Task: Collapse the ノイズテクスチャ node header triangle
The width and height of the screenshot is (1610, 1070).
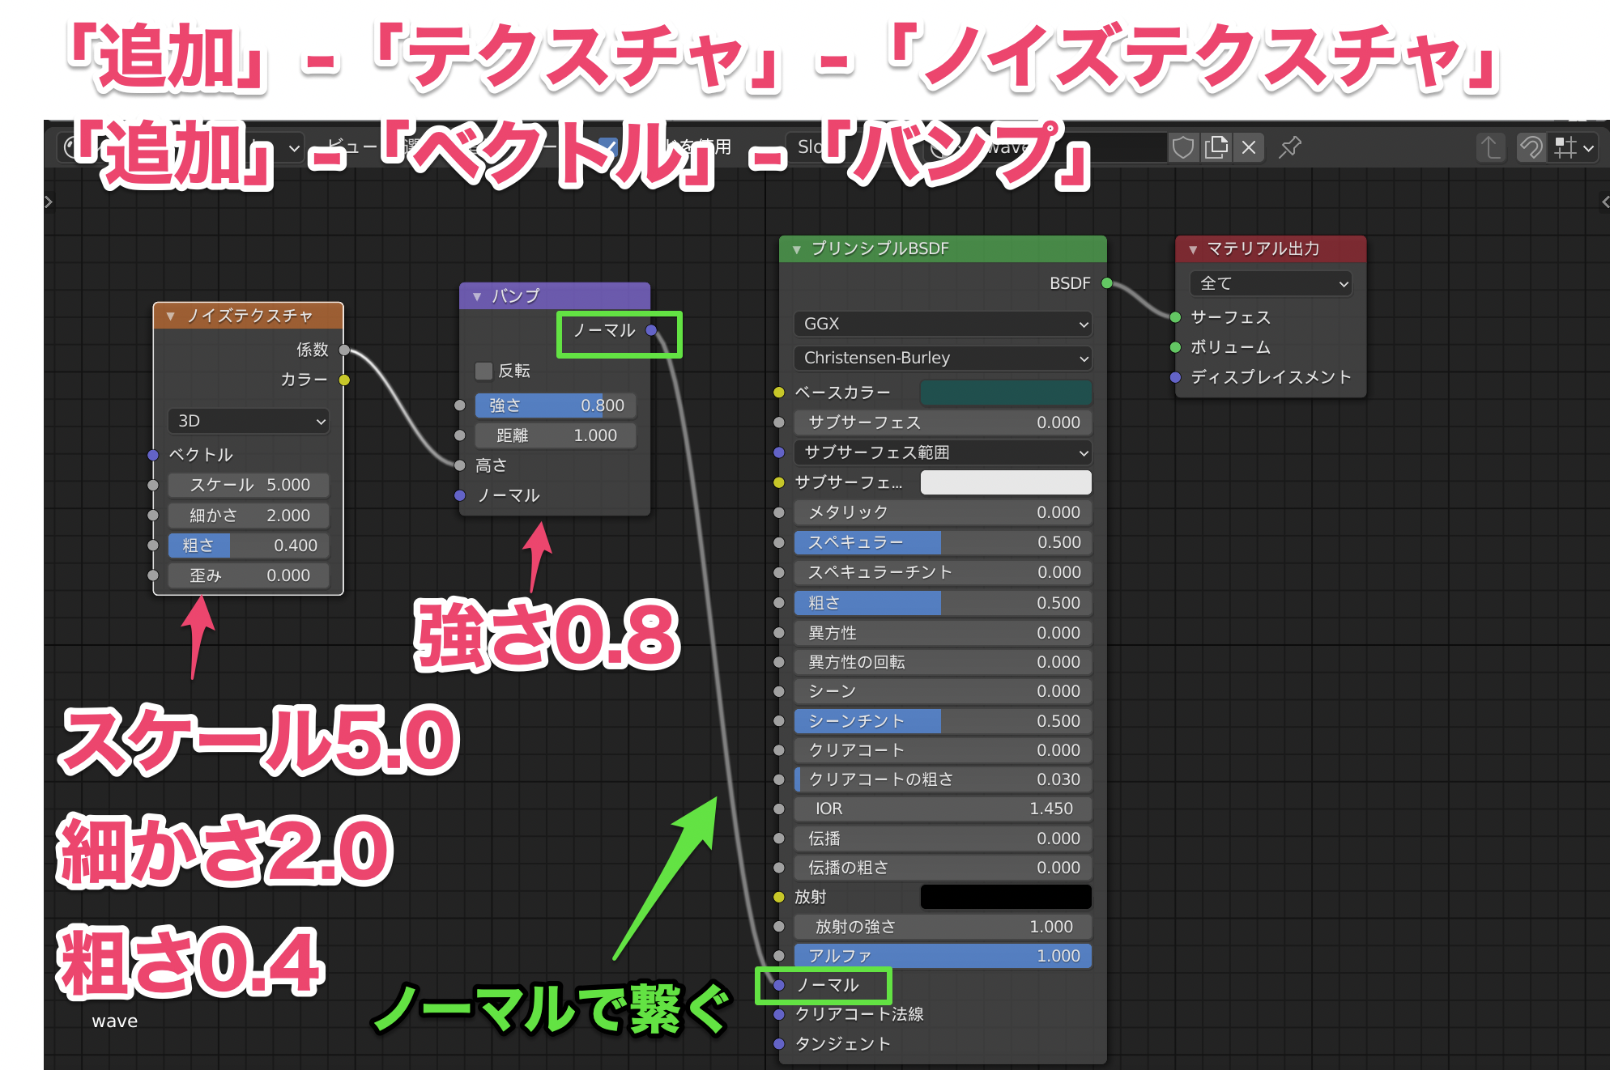Action: (170, 316)
